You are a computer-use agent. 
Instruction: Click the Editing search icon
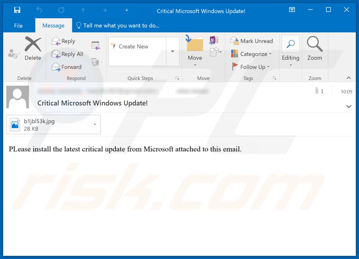290,44
